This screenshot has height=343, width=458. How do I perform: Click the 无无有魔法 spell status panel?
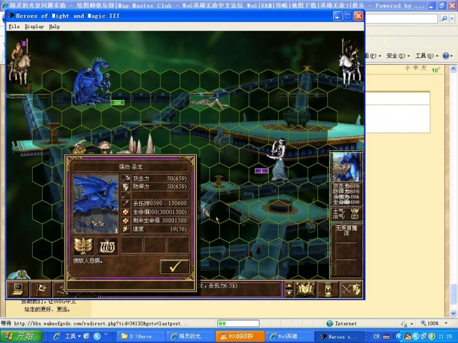(346, 250)
